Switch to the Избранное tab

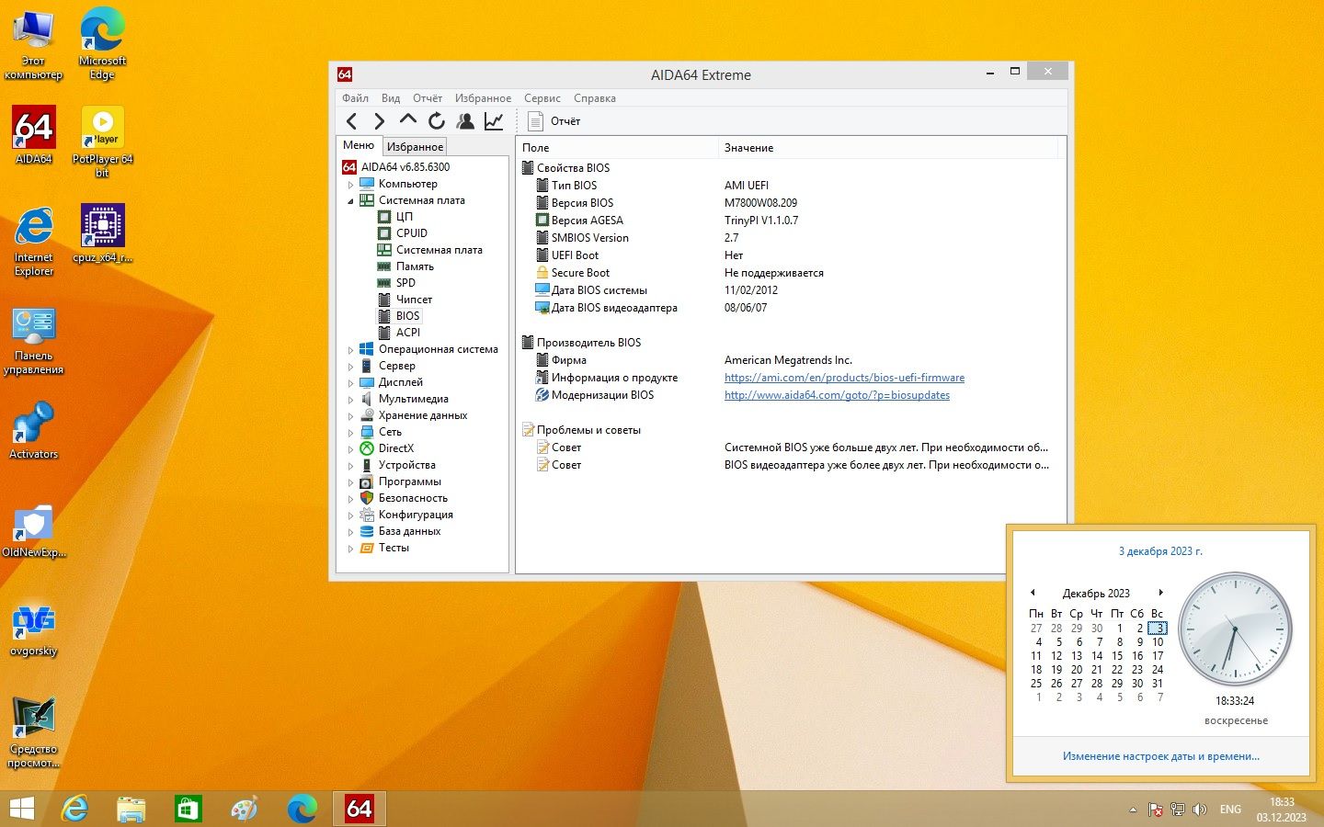[415, 146]
